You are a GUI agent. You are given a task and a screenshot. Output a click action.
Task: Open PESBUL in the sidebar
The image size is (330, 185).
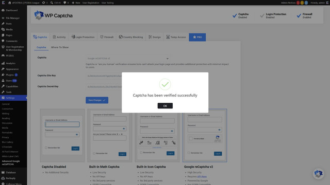click(10, 56)
